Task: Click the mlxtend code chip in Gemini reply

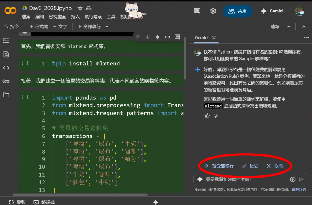Action: pyautogui.click(x=213, y=106)
